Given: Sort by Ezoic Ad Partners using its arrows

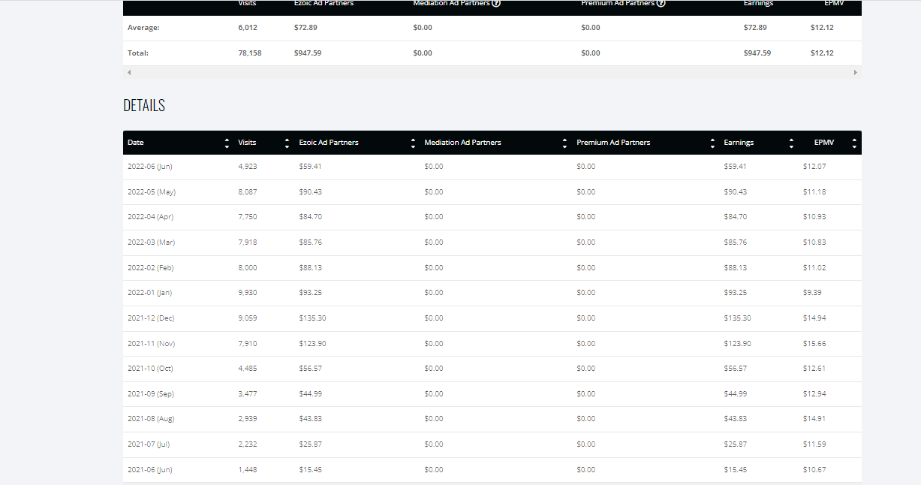Looking at the screenshot, I should pyautogui.click(x=413, y=143).
